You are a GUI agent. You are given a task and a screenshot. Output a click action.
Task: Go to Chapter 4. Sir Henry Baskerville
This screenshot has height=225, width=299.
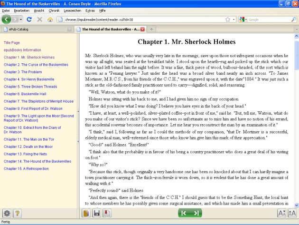[29, 79]
